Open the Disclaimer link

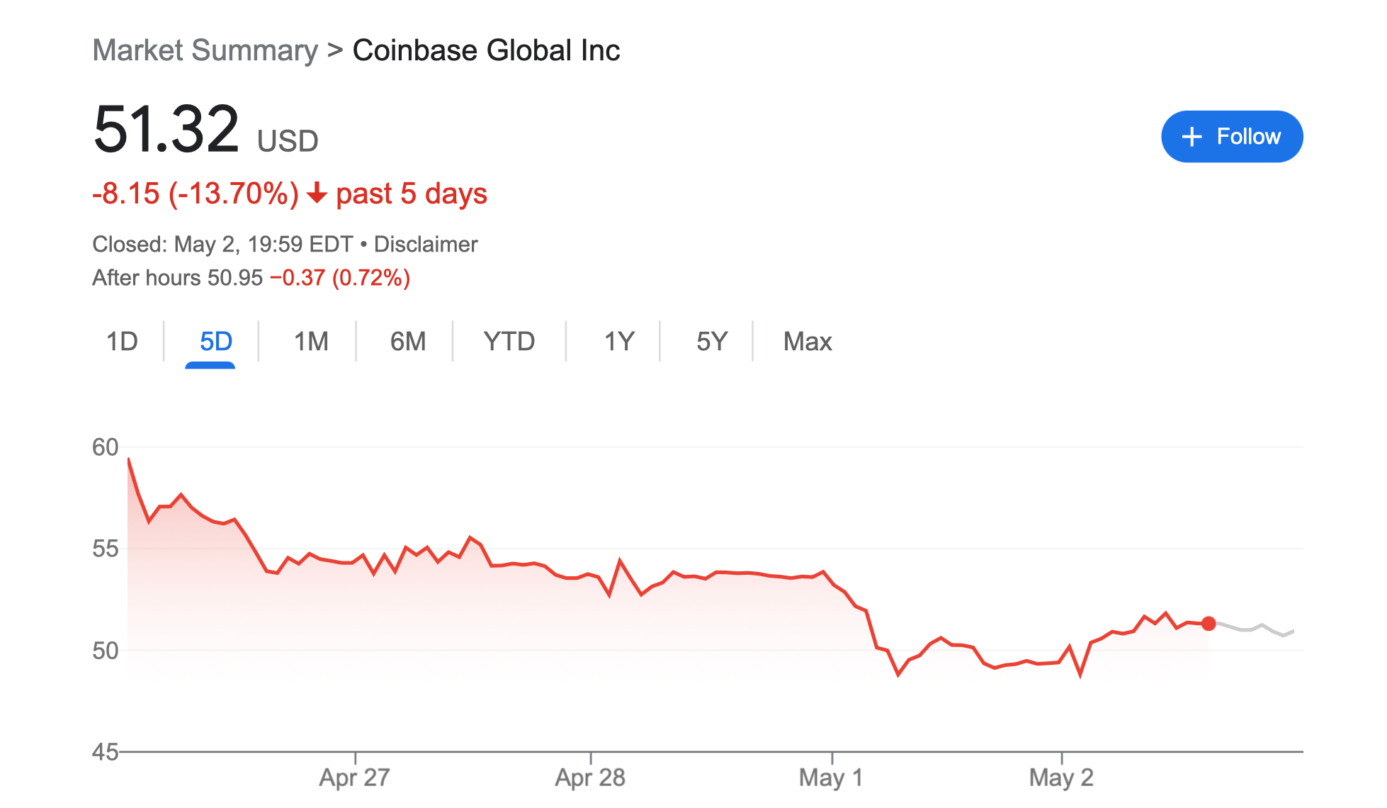point(426,244)
